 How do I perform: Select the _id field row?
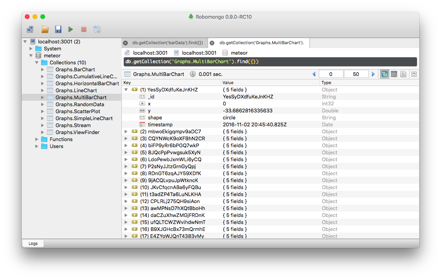tap(270, 97)
